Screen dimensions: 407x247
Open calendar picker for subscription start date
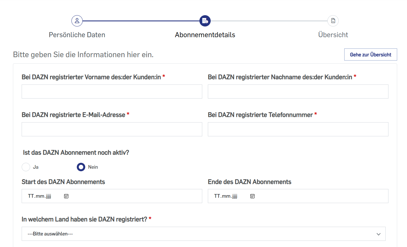[66, 196]
